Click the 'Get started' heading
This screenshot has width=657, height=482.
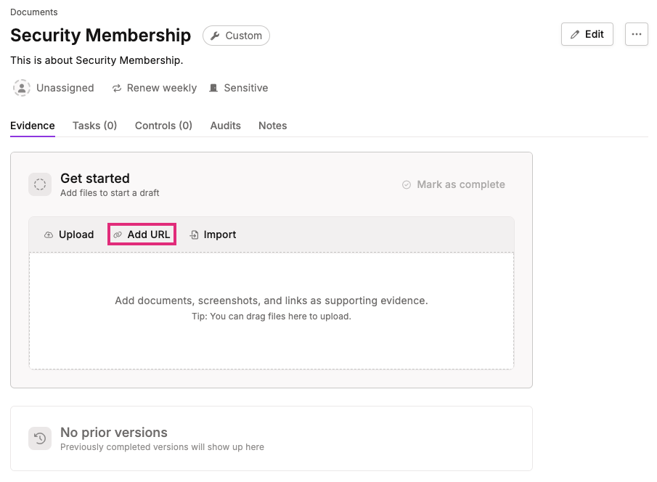(95, 178)
